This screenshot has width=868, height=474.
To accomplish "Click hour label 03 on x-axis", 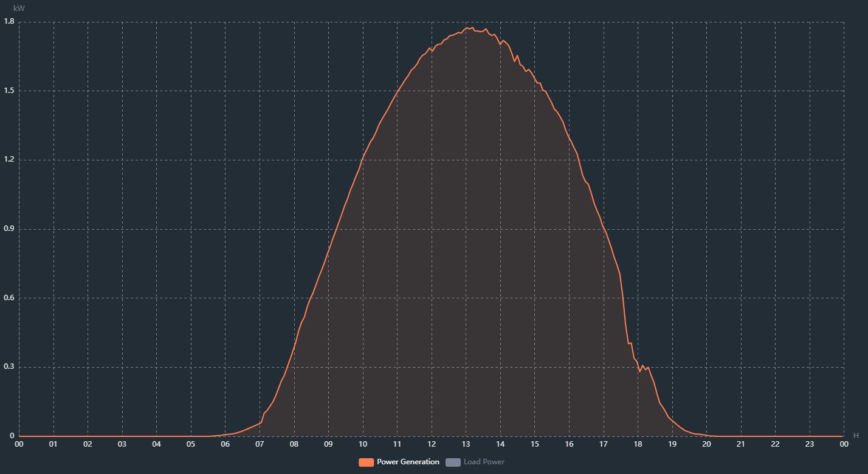I will pos(122,444).
